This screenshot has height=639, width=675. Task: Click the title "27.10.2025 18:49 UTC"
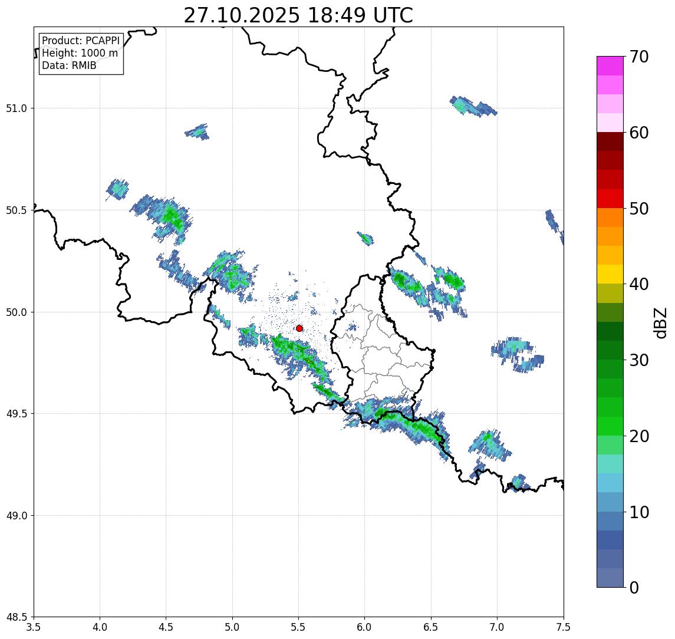(298, 15)
